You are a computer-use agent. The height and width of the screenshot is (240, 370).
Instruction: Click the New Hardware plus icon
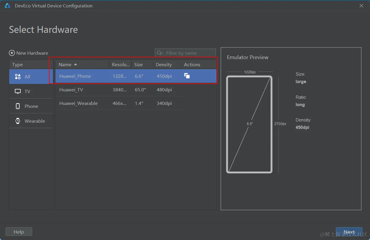click(12, 53)
